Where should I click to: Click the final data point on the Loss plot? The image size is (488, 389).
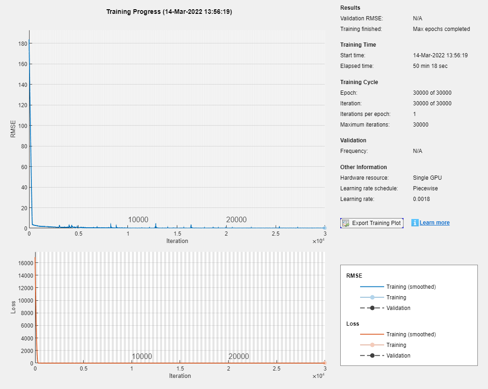325,363
